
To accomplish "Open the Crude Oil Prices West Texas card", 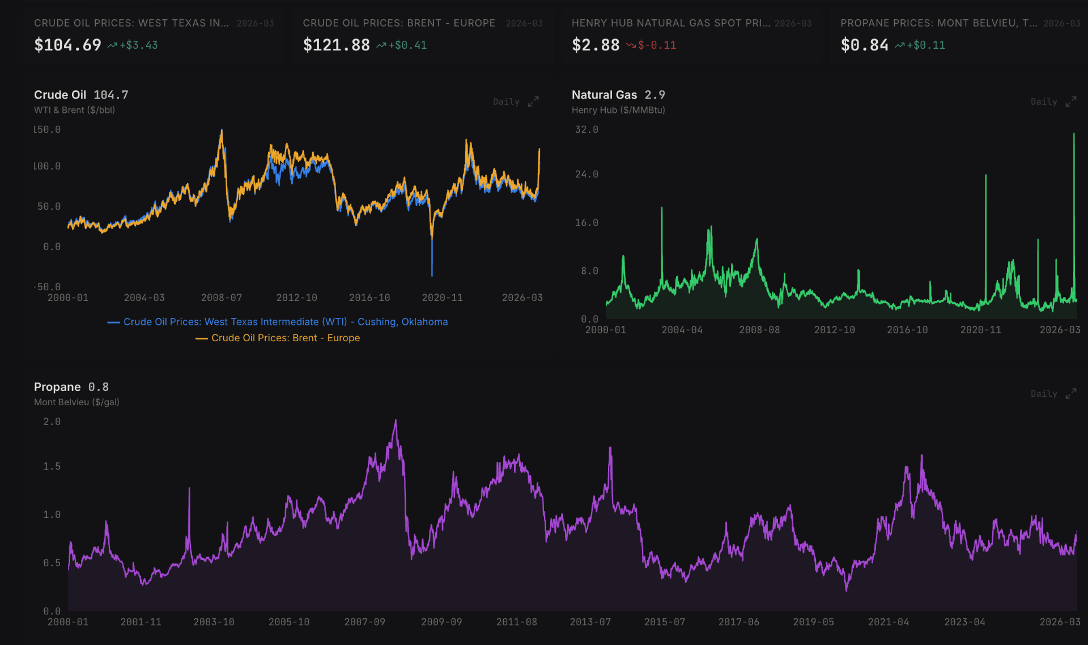I will tap(154, 35).
